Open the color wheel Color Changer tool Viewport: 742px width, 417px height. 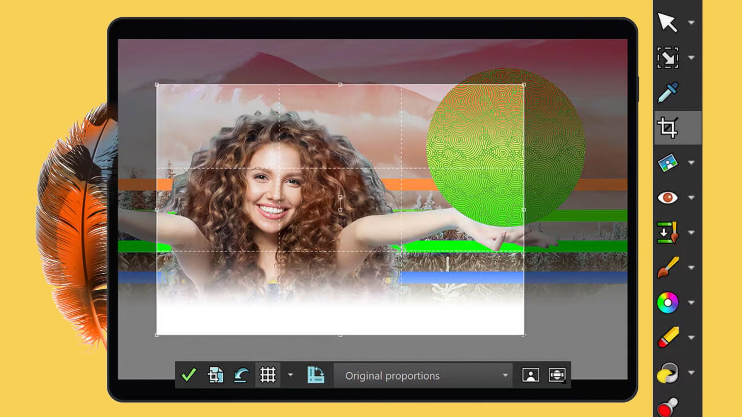667,302
